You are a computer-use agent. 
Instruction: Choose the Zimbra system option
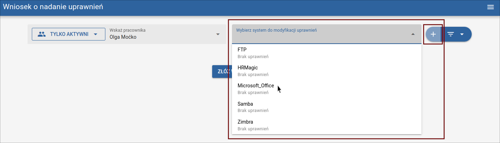click(245, 122)
